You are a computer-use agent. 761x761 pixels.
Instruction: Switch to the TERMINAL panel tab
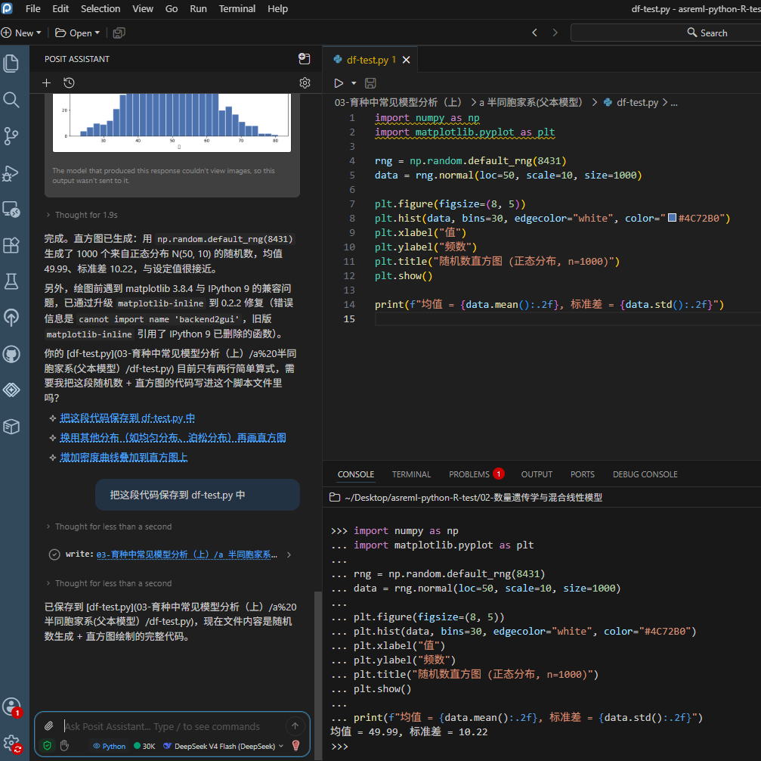coord(411,474)
